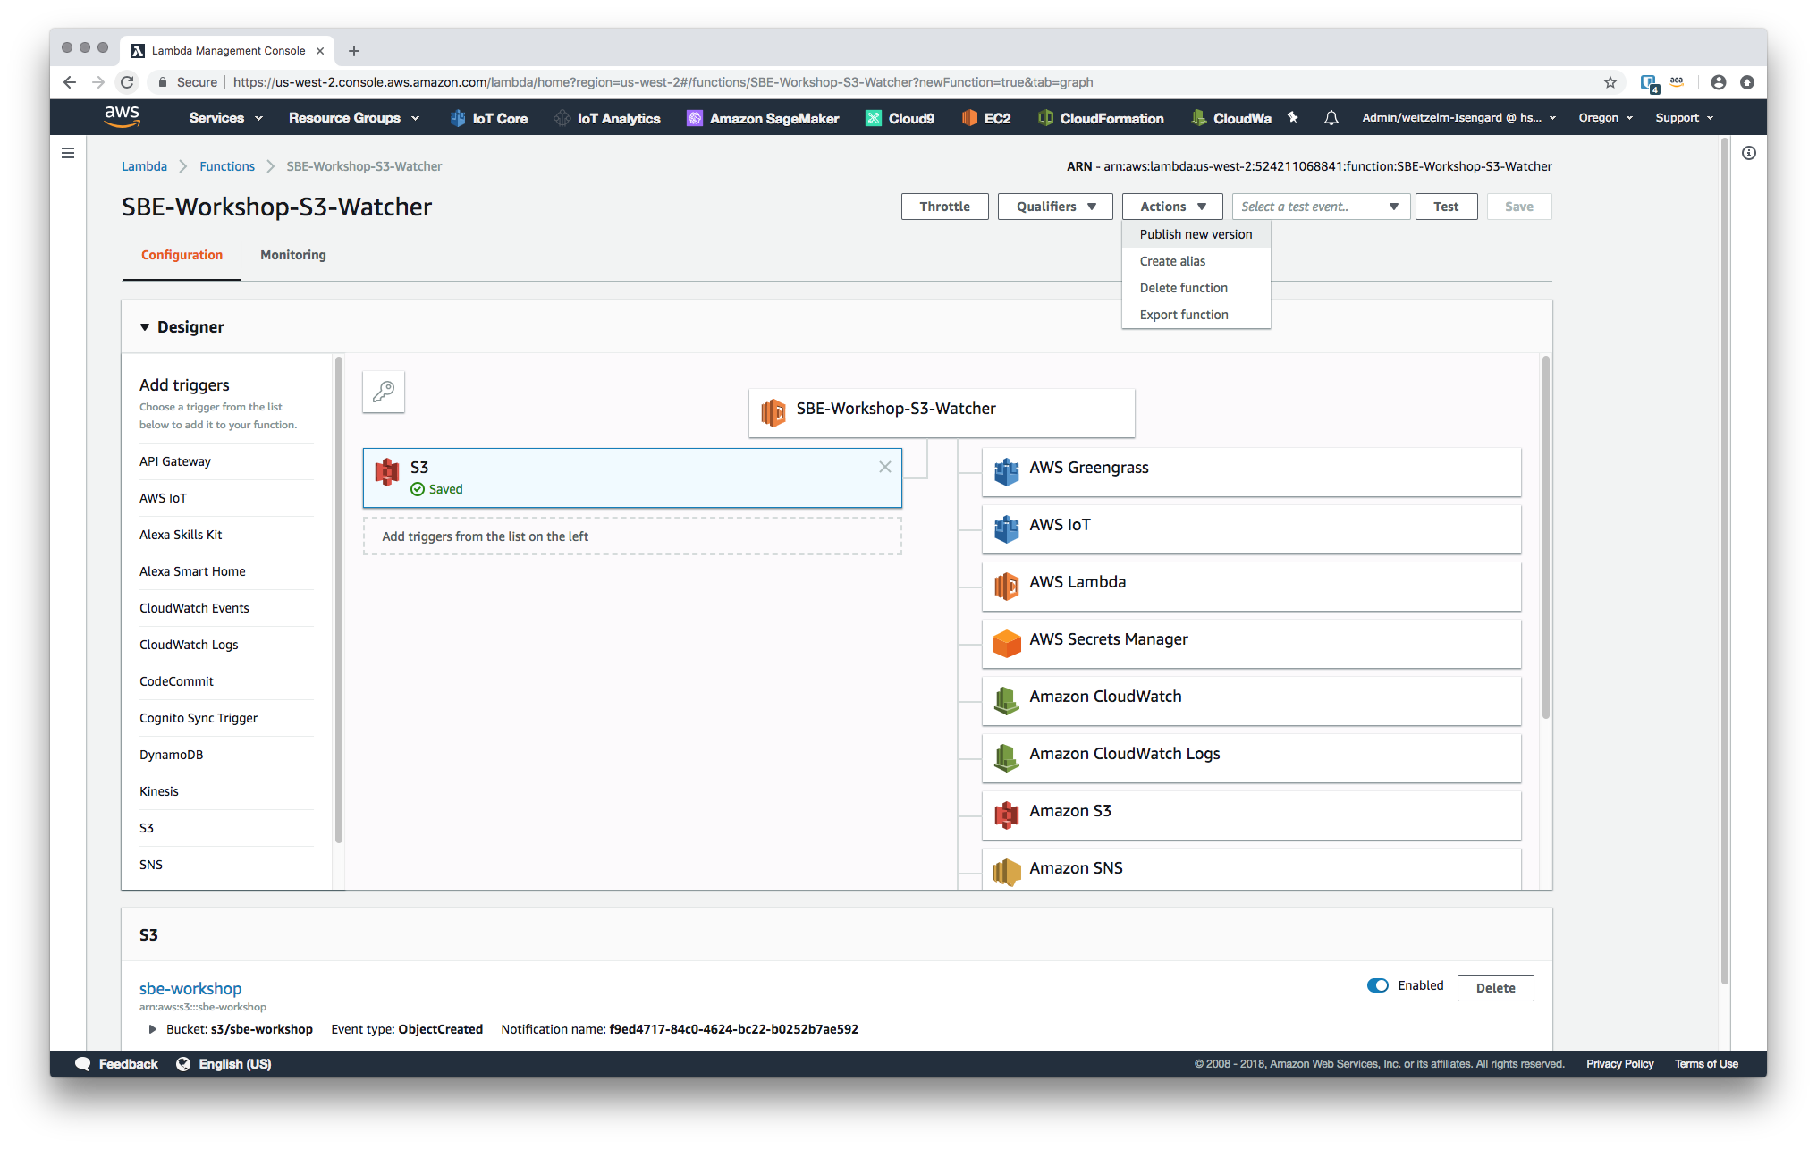
Task: Choose Publish new version from Actions
Action: (x=1196, y=234)
